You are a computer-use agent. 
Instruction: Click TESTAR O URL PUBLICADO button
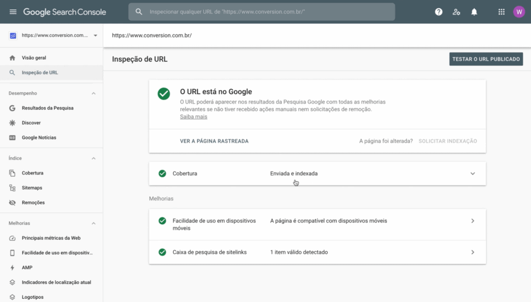(486, 59)
